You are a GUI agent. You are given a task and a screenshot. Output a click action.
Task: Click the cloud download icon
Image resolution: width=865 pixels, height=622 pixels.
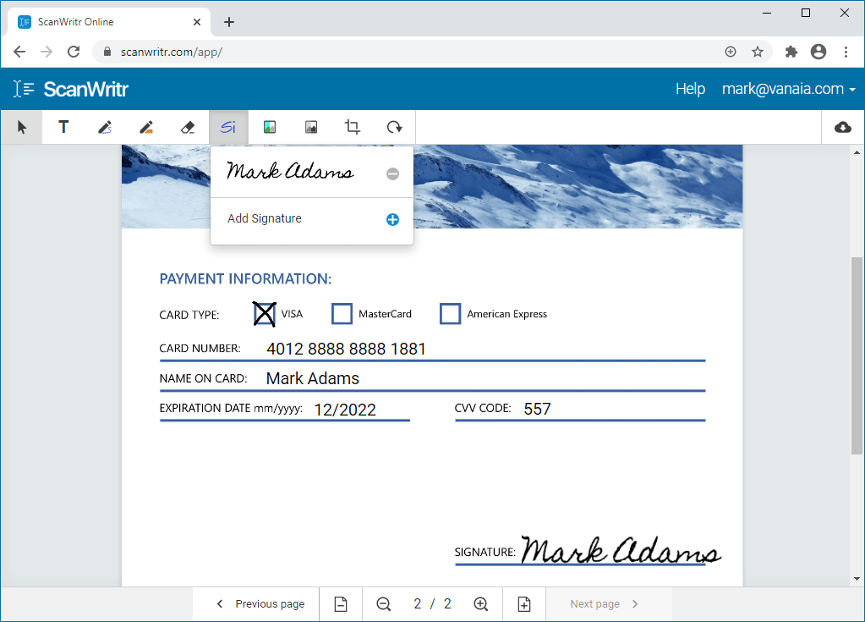tap(842, 127)
